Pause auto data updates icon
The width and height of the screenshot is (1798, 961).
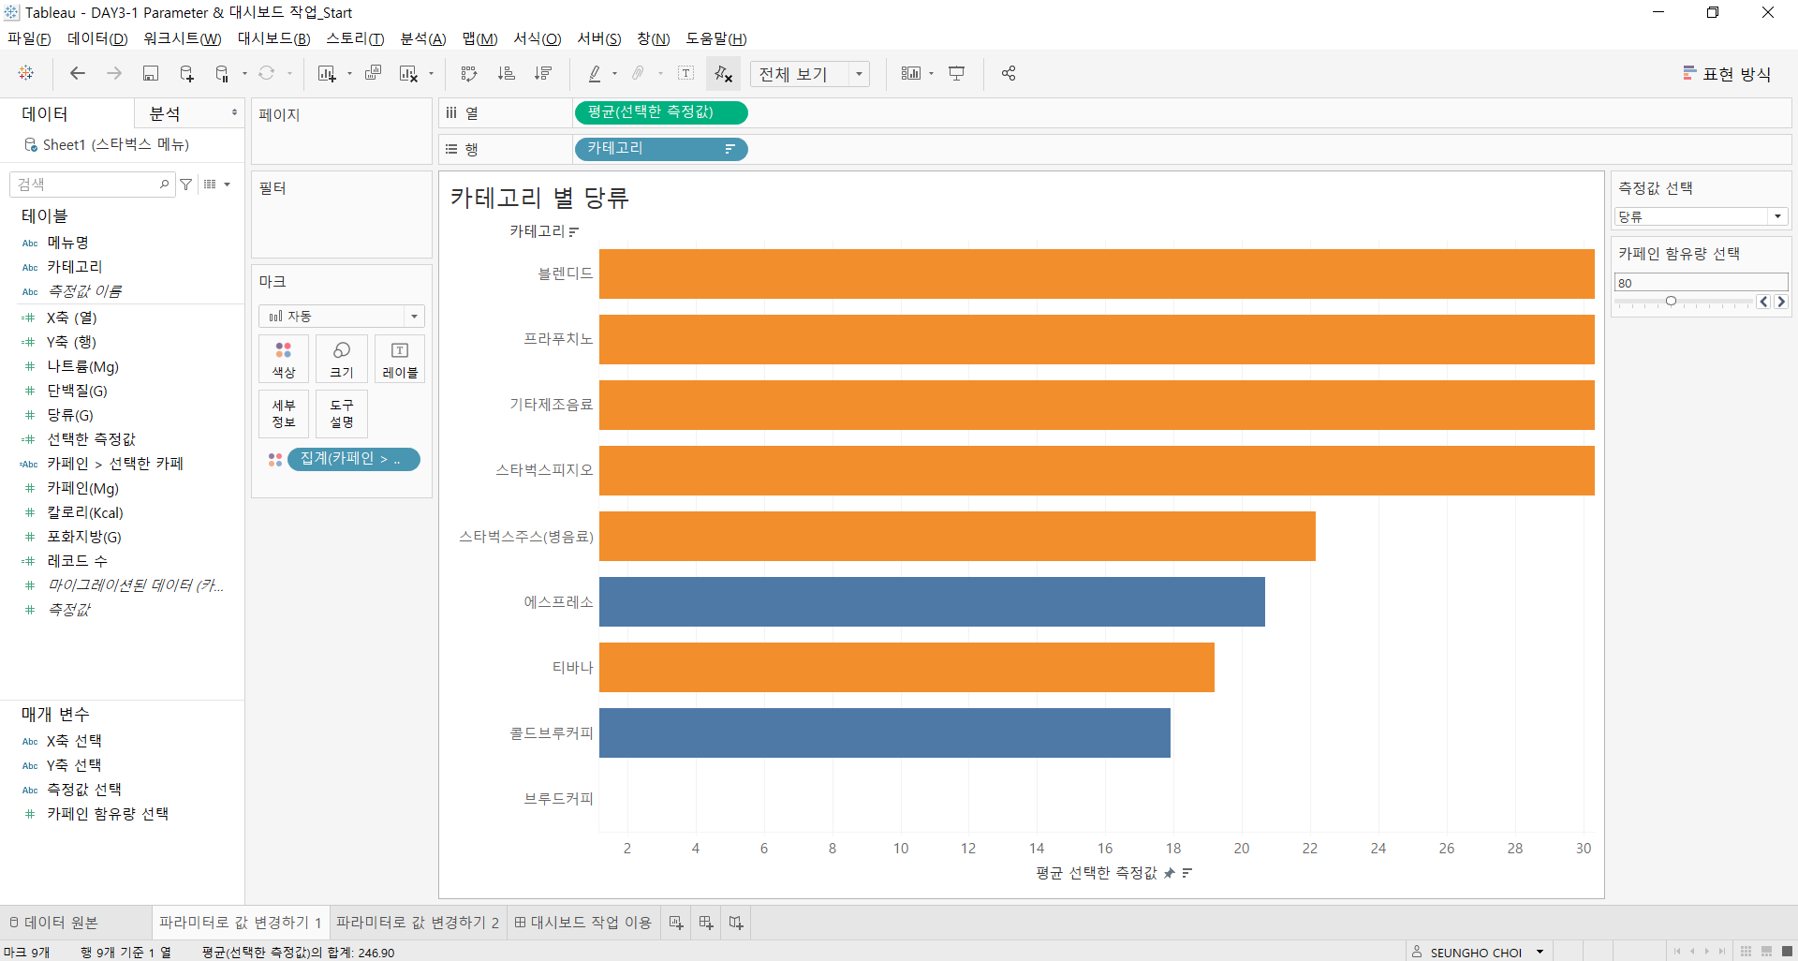[223, 73]
